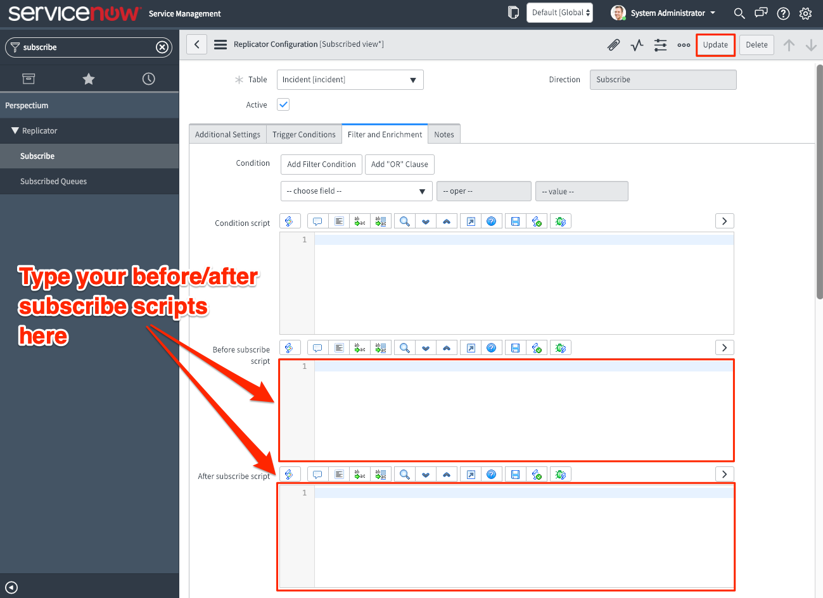The image size is (823, 598).
Task: Open the Default [Global] update set picker
Action: [559, 13]
